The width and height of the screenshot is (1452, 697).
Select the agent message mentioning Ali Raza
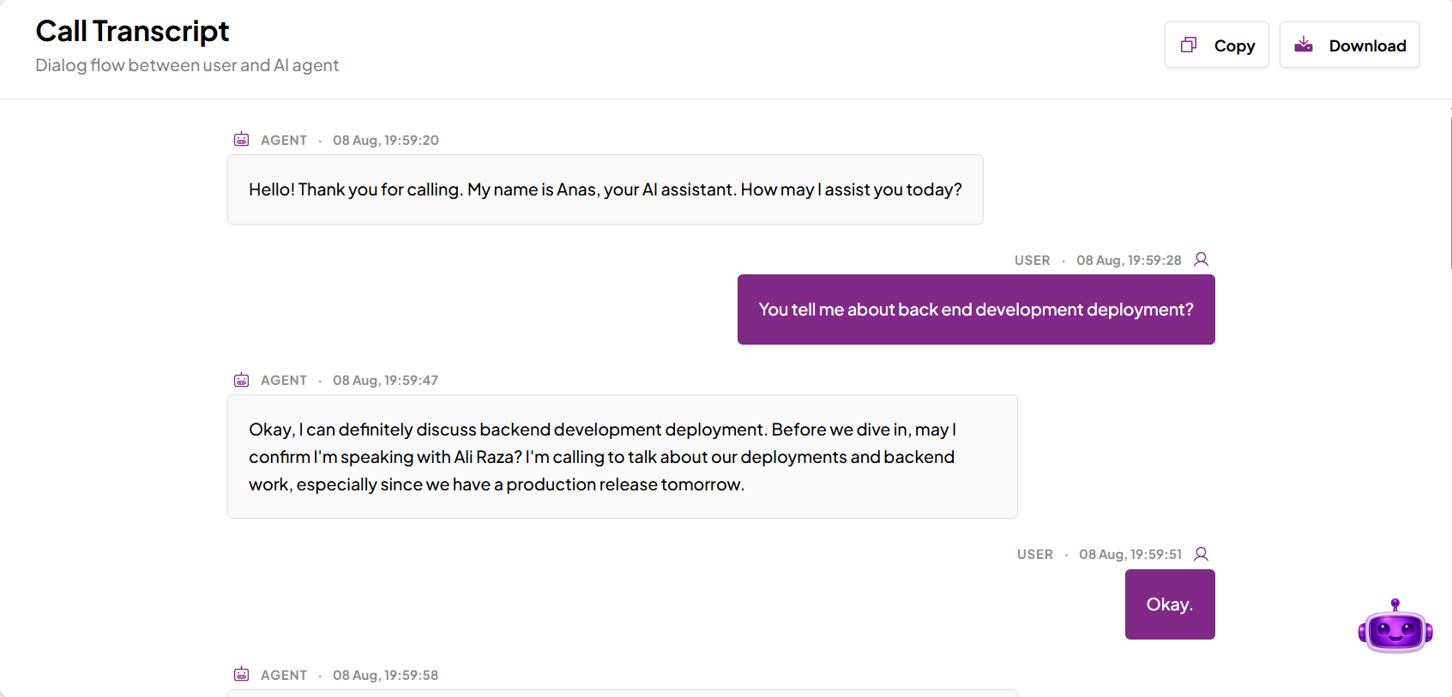[x=623, y=456]
